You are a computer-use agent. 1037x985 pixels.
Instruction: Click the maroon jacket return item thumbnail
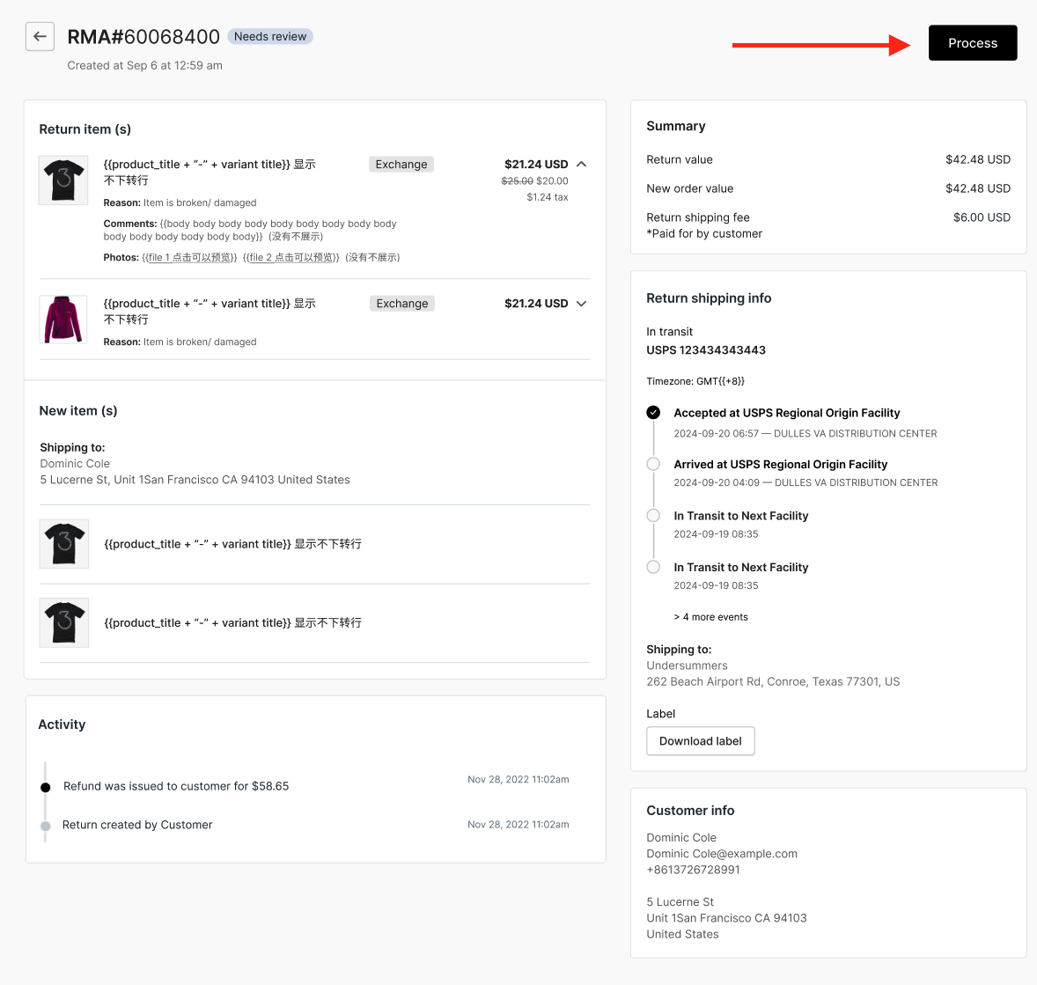63,320
